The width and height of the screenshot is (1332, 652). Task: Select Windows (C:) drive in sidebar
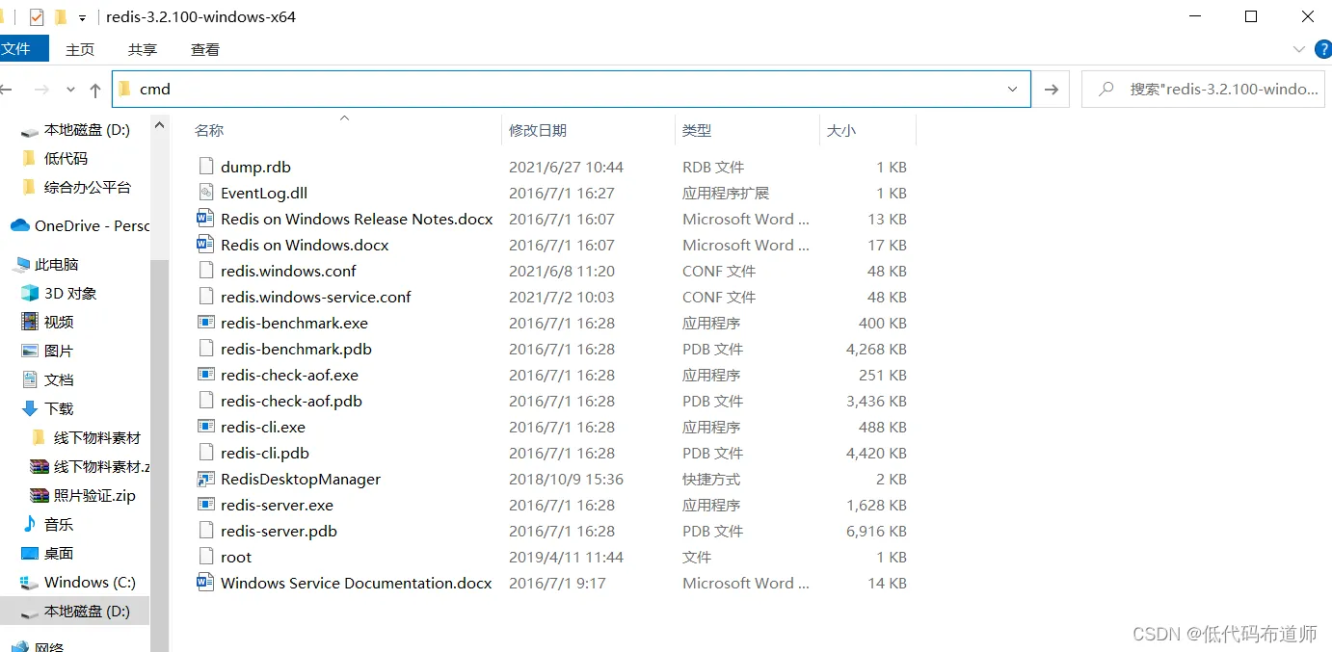pos(79,582)
